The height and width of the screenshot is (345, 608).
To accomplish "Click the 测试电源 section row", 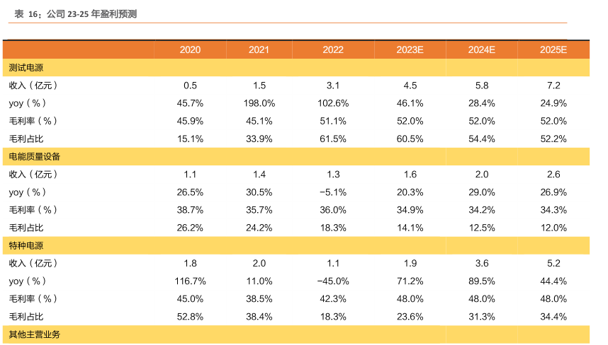I will click(28, 68).
